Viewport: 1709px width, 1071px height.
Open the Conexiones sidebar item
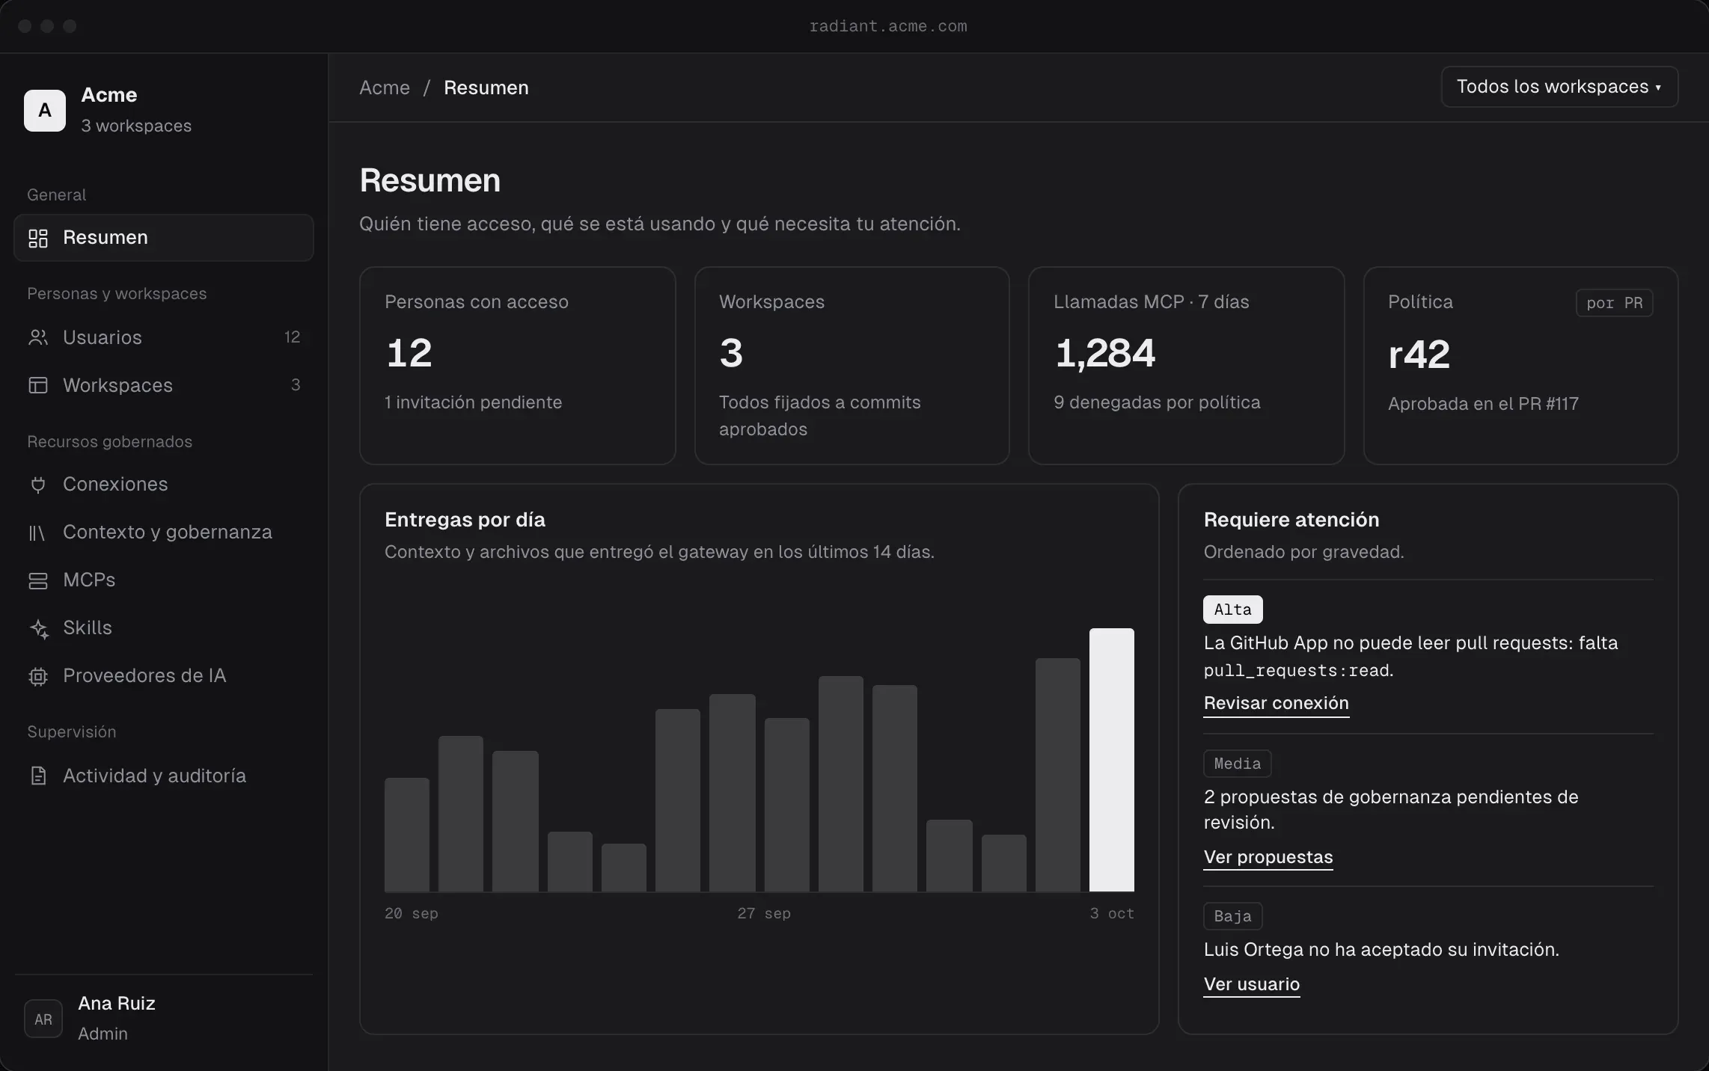164,484
